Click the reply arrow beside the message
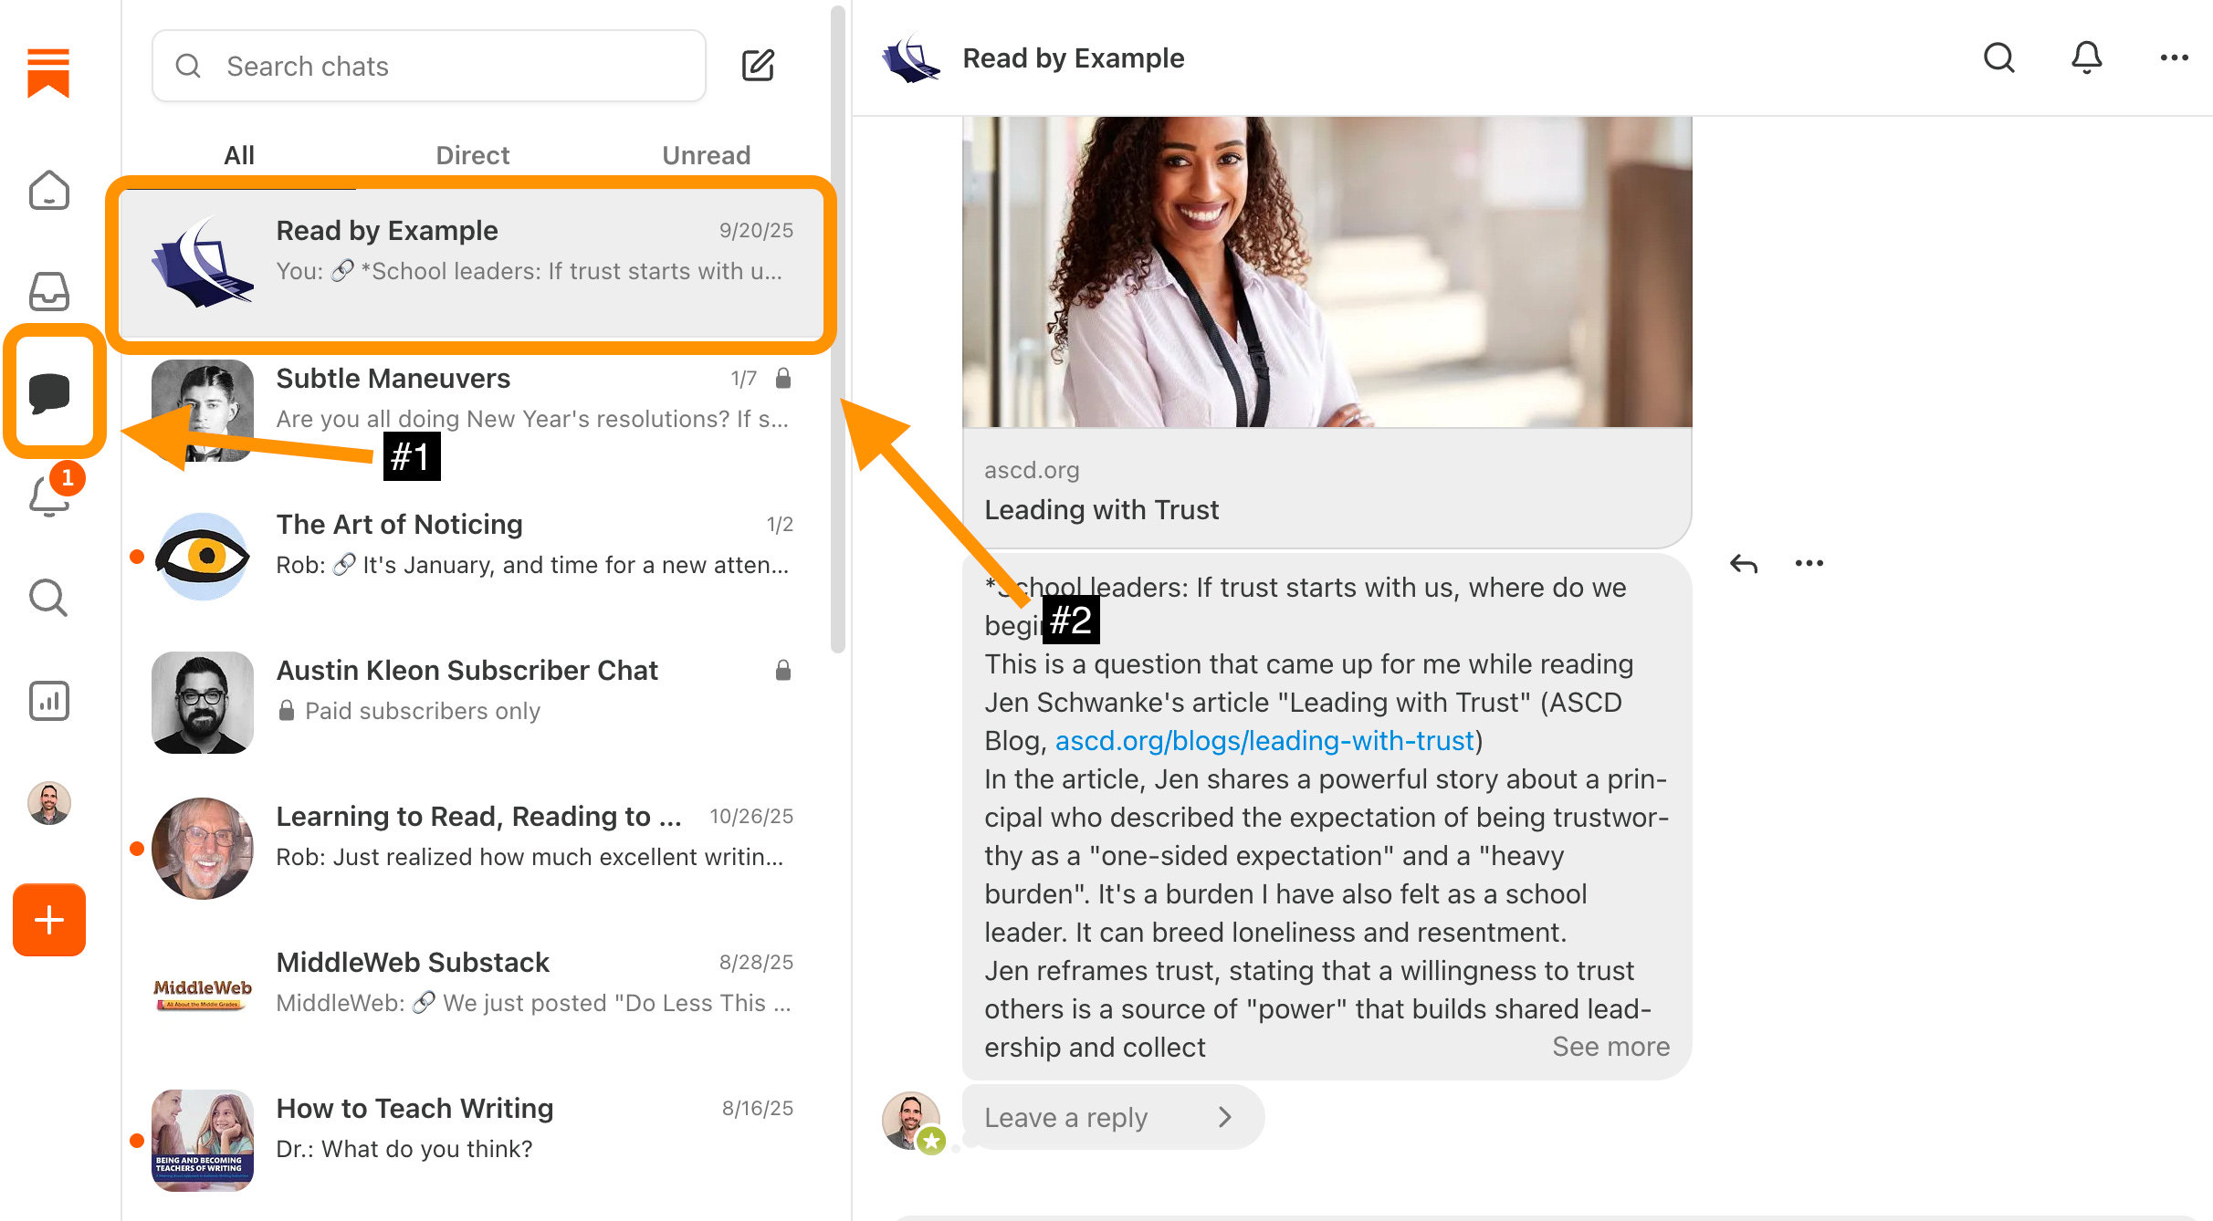 click(x=1743, y=564)
